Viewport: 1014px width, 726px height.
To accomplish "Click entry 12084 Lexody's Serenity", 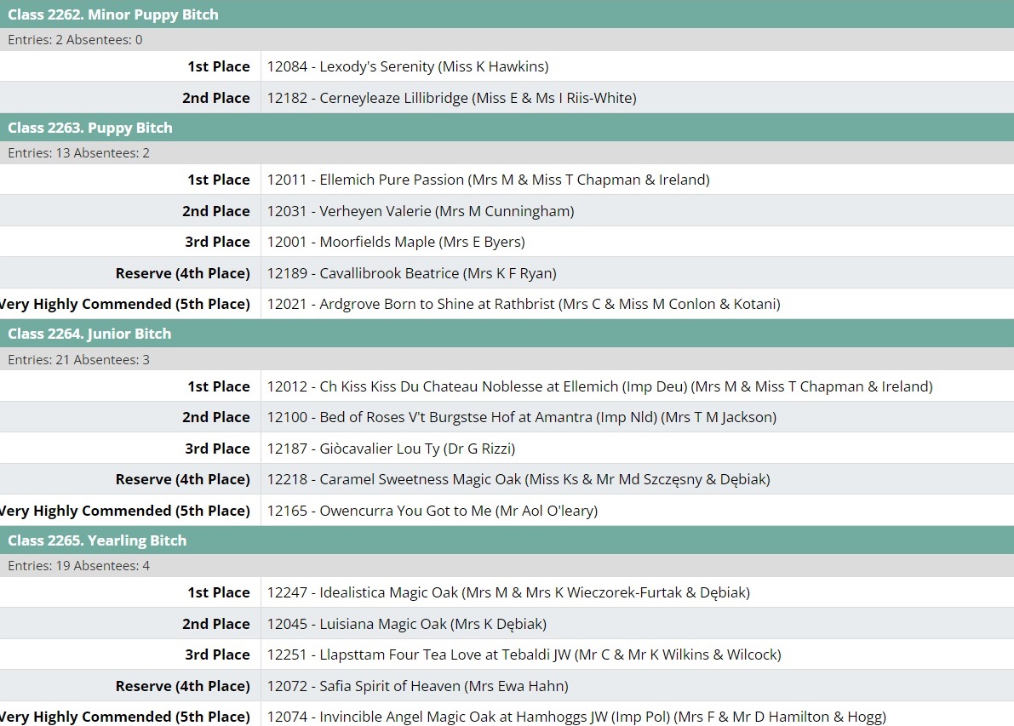I will (408, 66).
